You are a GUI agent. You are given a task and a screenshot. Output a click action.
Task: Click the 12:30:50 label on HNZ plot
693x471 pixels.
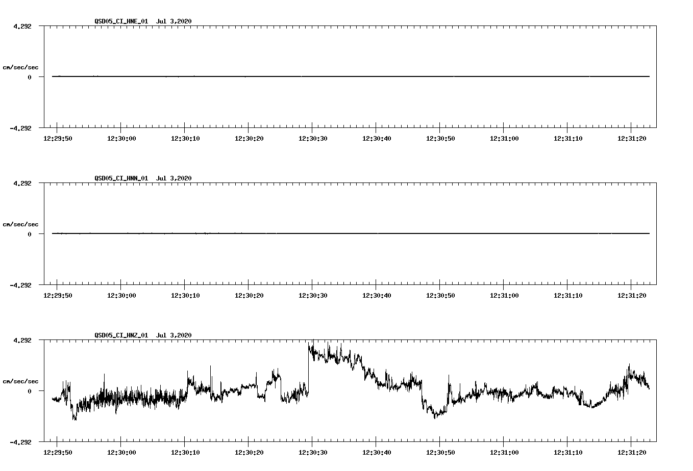click(x=440, y=452)
